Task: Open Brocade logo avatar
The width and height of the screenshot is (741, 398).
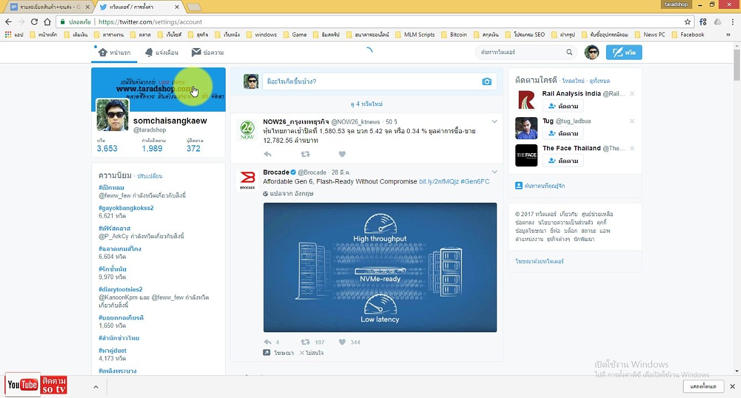Action: pos(247,180)
